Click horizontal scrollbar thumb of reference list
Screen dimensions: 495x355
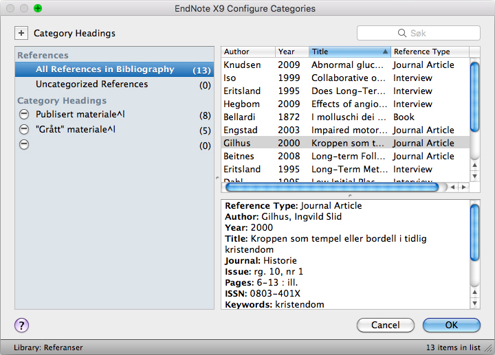332,187
